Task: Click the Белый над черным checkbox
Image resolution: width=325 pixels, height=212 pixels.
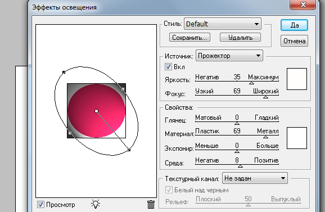Action: coord(169,190)
